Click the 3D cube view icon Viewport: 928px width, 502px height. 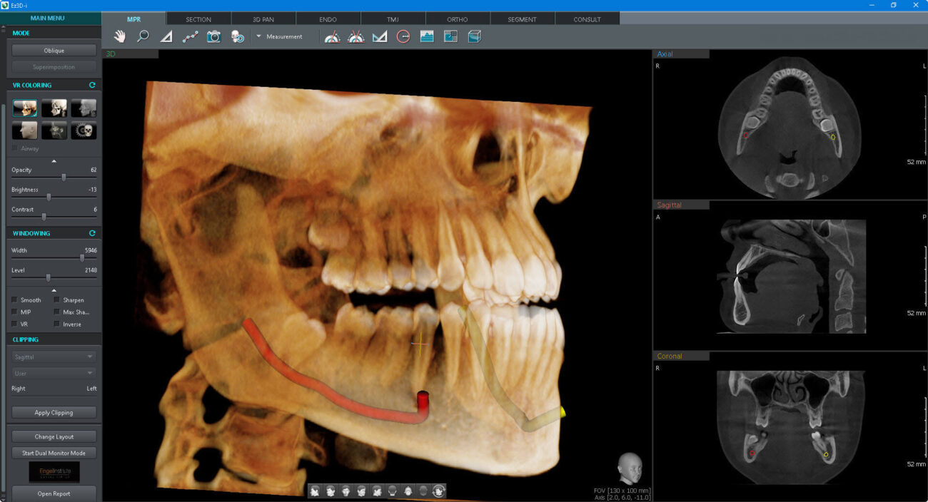click(475, 36)
